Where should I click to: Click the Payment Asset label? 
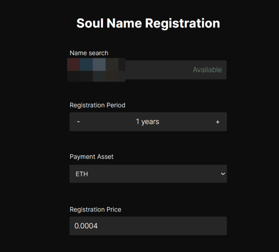click(92, 157)
